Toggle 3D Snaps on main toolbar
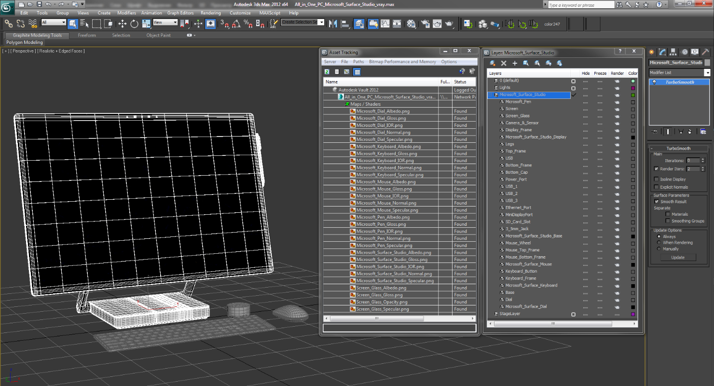 pos(224,23)
